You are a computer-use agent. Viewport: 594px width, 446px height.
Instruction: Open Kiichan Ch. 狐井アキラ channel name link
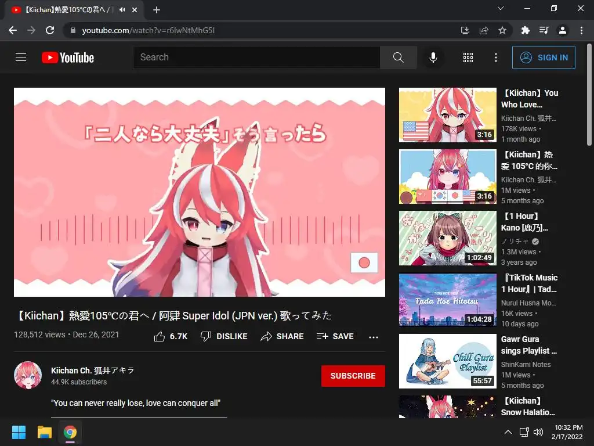point(93,370)
